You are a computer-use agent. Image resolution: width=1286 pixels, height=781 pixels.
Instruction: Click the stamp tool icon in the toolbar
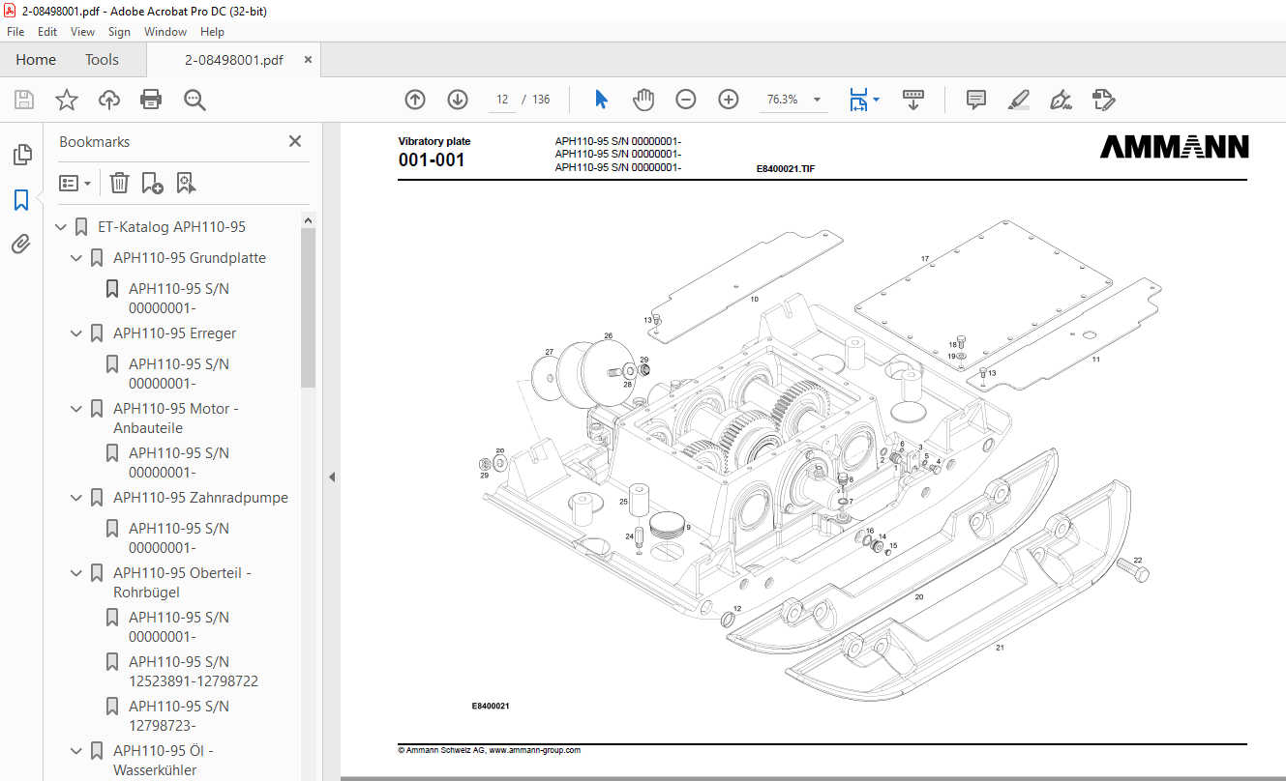pos(1104,100)
